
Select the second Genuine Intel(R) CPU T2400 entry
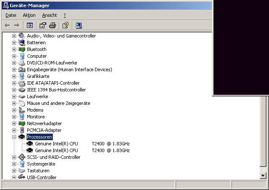(82, 150)
